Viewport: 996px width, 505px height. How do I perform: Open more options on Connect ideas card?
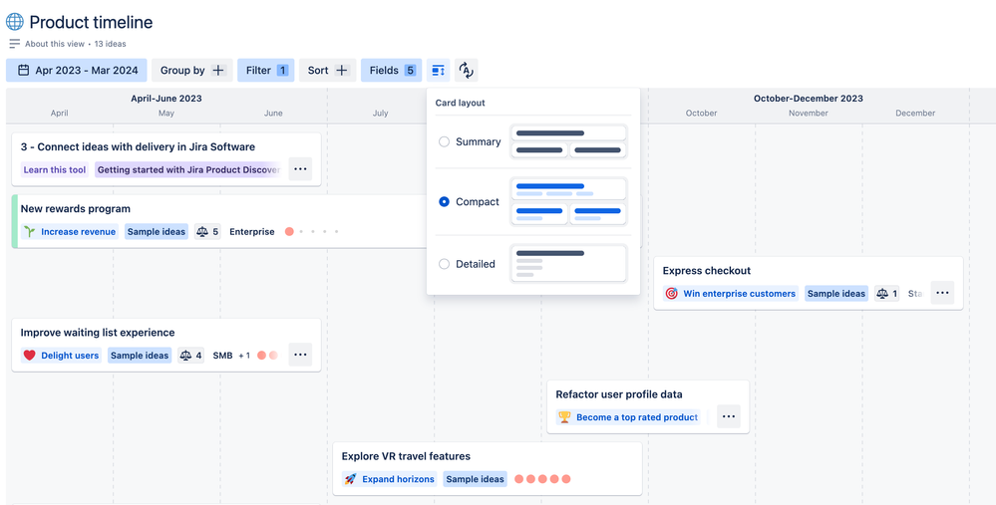click(300, 169)
